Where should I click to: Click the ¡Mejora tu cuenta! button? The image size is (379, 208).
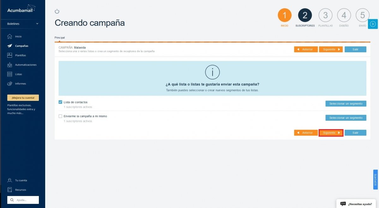23,98
